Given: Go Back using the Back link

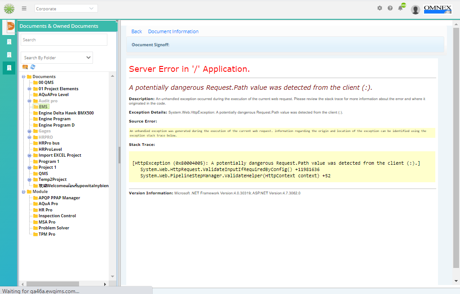Looking at the screenshot, I should point(137,31).
